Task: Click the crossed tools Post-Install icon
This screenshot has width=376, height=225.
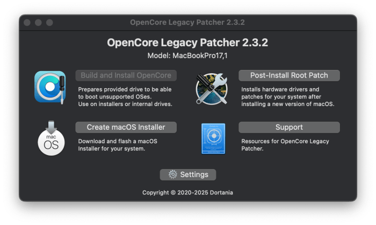Action: 212,87
